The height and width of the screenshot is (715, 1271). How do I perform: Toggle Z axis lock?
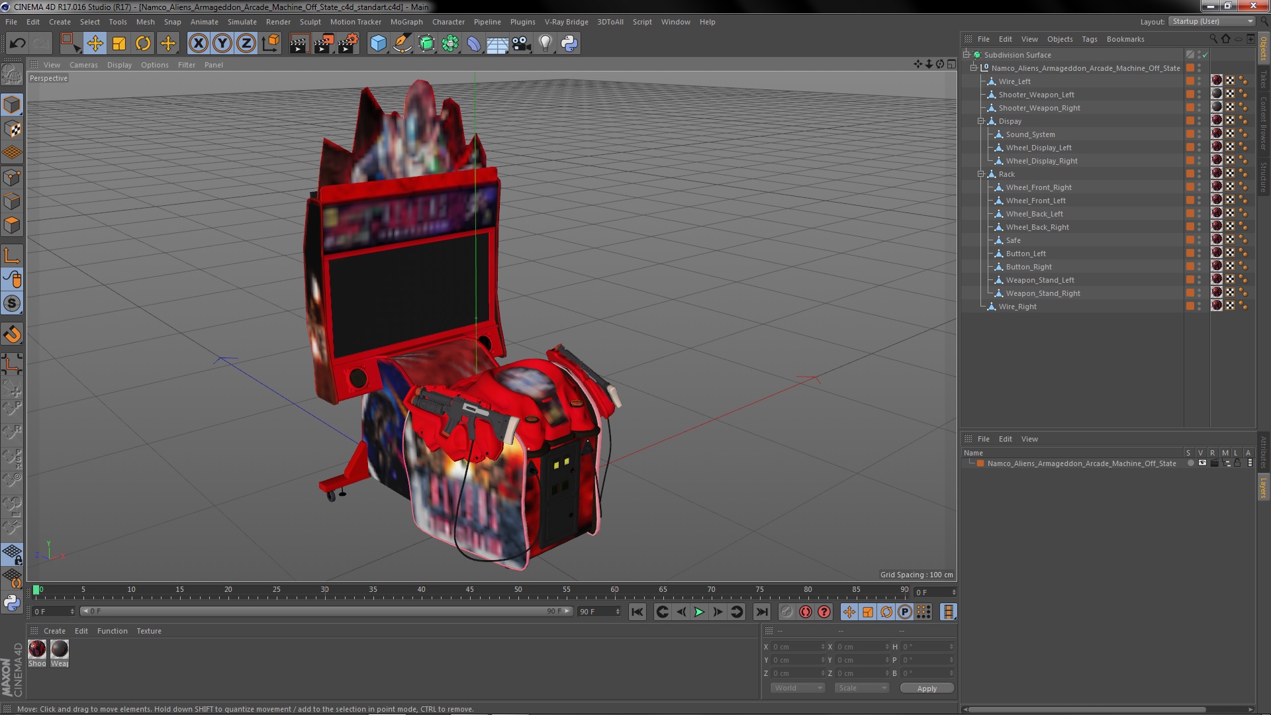246,44
